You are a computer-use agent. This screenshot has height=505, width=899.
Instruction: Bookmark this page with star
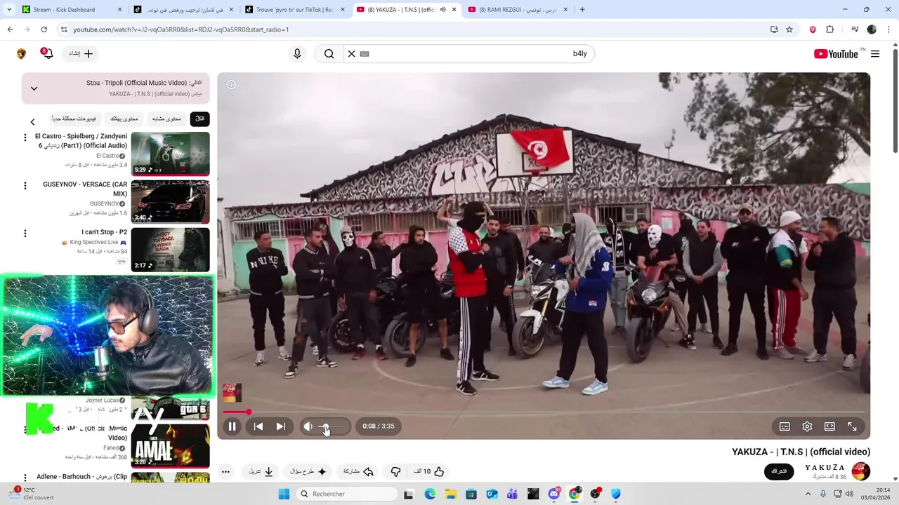click(789, 29)
